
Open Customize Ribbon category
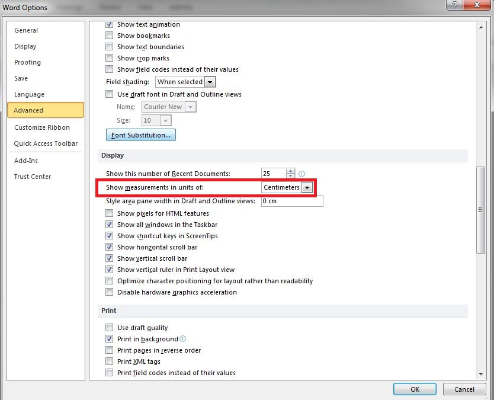[x=46, y=127]
